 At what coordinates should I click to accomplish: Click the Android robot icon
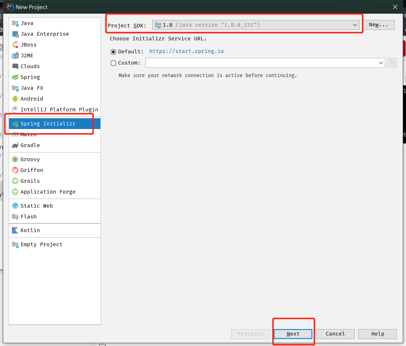[x=15, y=99]
